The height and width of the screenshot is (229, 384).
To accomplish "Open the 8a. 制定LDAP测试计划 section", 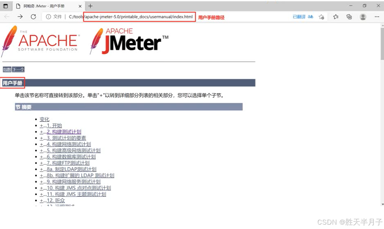I will click(71, 169).
